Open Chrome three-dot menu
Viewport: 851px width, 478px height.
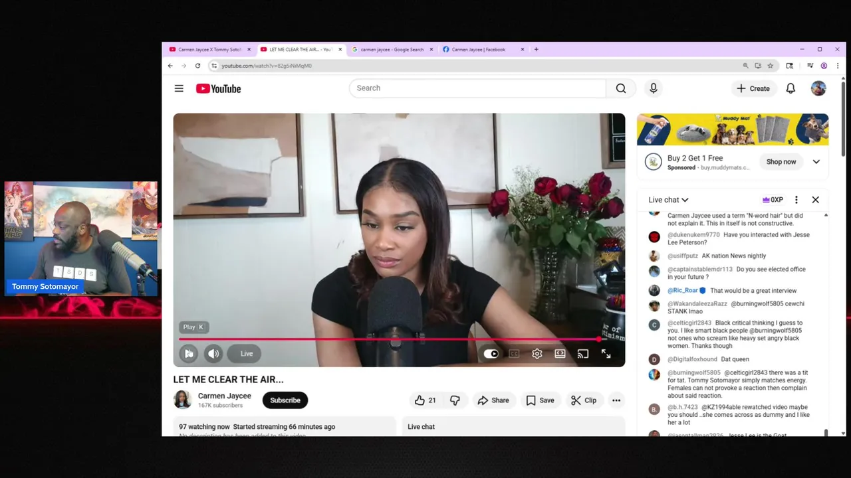[x=837, y=66]
